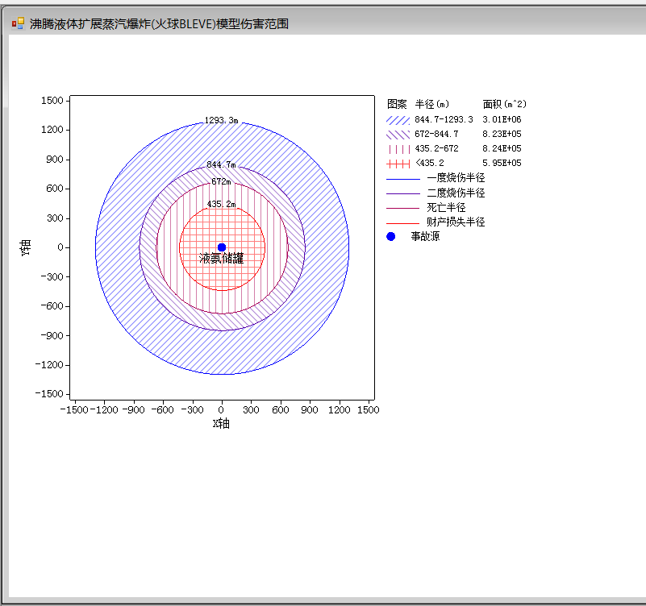
Task: Click the -1500 label on the X axis
Action: click(74, 409)
